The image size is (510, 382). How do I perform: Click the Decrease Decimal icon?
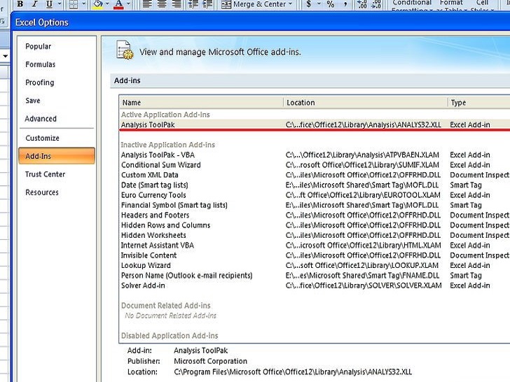pyautogui.click(x=376, y=4)
